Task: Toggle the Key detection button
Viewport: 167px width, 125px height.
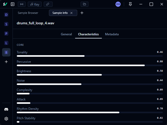Action: tap(35, 4)
